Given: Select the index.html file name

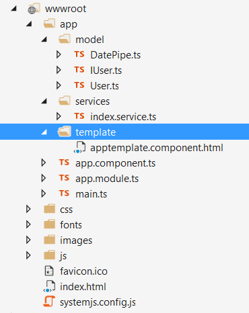Looking at the screenshot, I should [x=83, y=287].
